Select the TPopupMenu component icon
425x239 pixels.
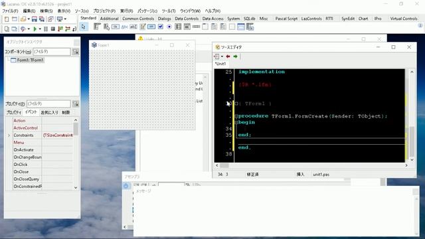[106, 27]
